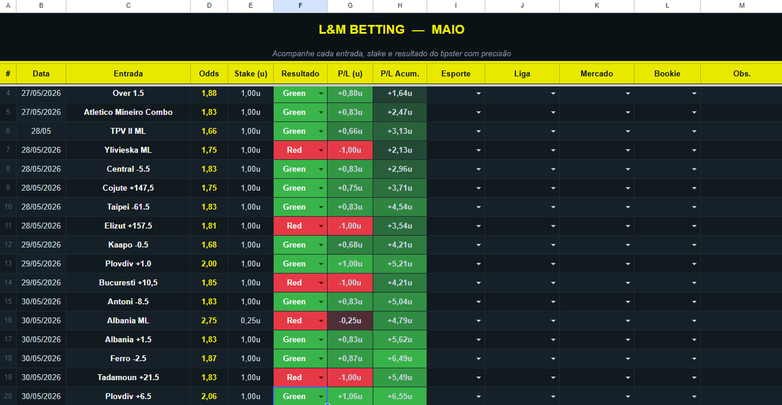This screenshot has height=405, width=782.
Task: Expand Mercado dropdown in Antoni -8.5 row
Action: coord(628,301)
